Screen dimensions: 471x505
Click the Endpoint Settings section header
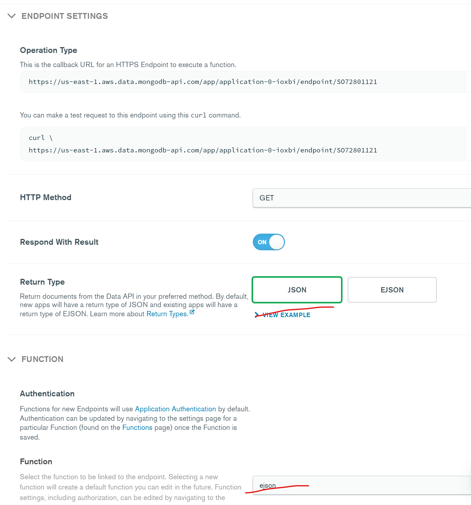65,16
